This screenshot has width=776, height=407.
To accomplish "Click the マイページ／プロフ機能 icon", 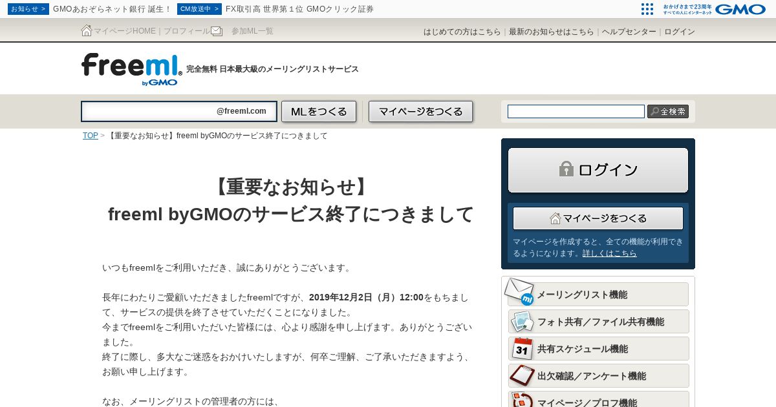I will (521, 400).
